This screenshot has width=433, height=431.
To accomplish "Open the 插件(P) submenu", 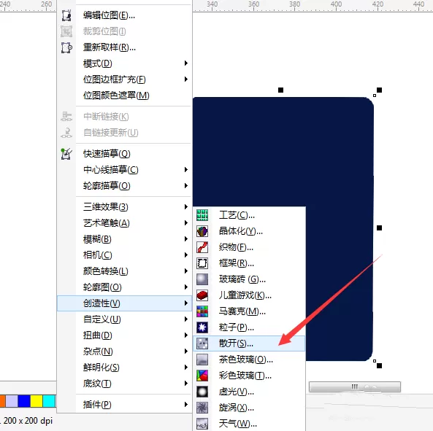I will [x=124, y=405].
